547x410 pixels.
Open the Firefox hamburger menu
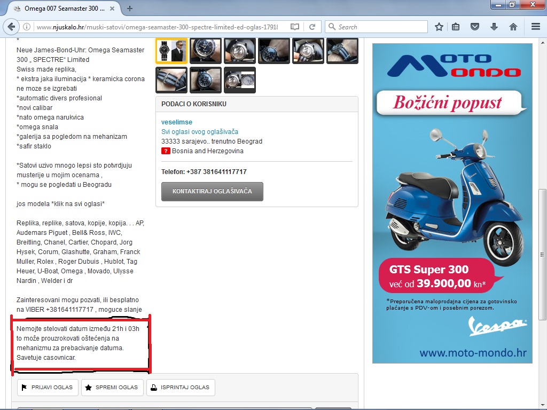536,27
